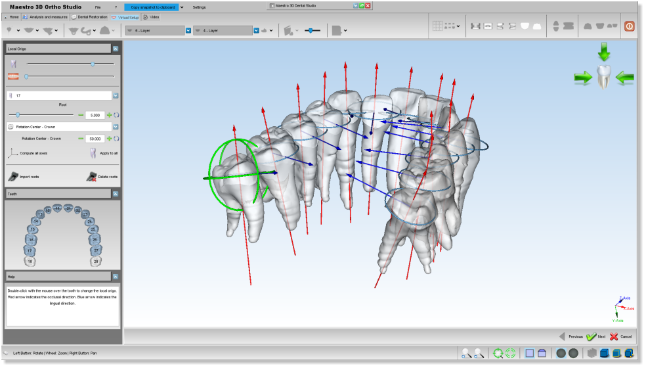646x368 pixels.
Task: Adjust the toolbar transparency slider
Action: point(312,30)
